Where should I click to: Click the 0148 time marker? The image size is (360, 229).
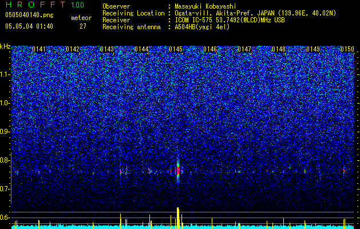(x=279, y=49)
